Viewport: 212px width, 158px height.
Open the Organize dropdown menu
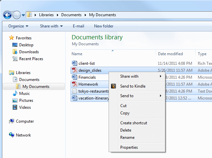[x=18, y=26]
